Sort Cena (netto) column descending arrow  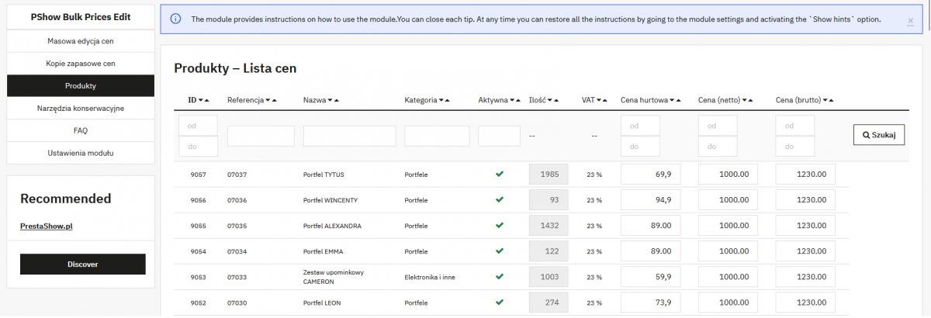click(743, 100)
